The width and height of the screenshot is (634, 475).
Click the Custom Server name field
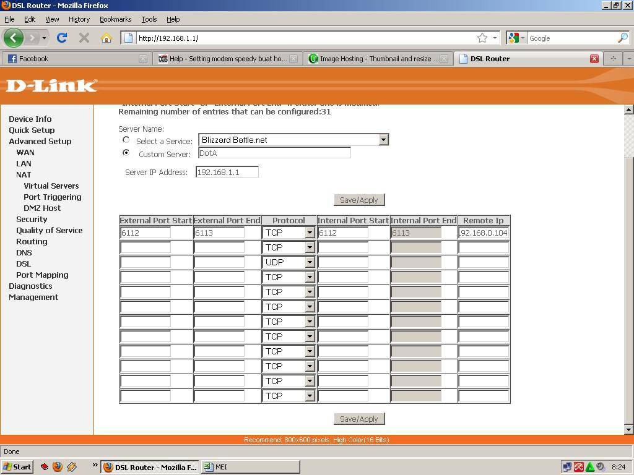(x=274, y=153)
